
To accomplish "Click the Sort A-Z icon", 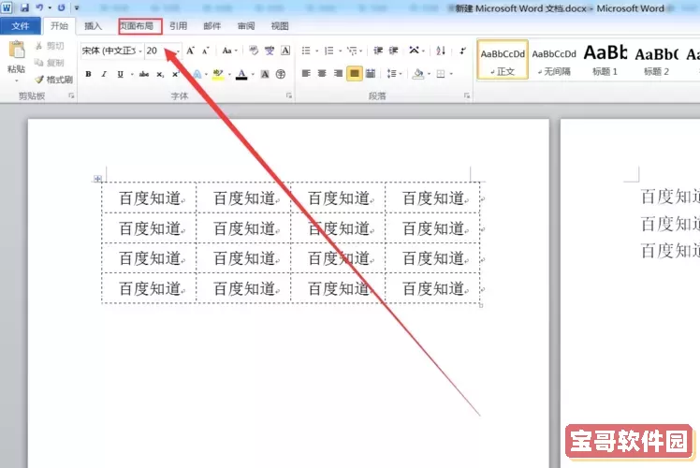I will 441,51.
